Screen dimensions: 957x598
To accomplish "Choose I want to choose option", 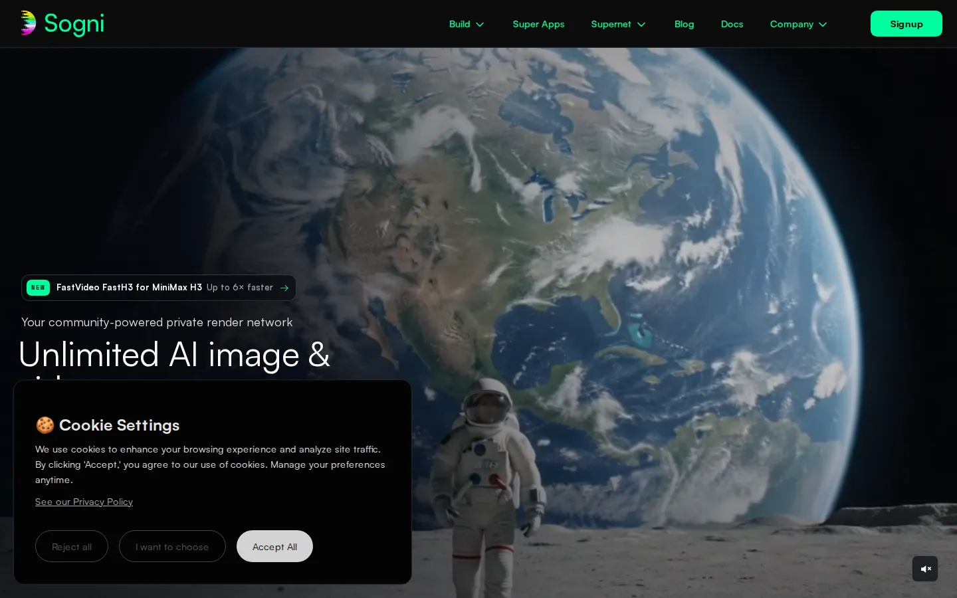I will tap(172, 546).
